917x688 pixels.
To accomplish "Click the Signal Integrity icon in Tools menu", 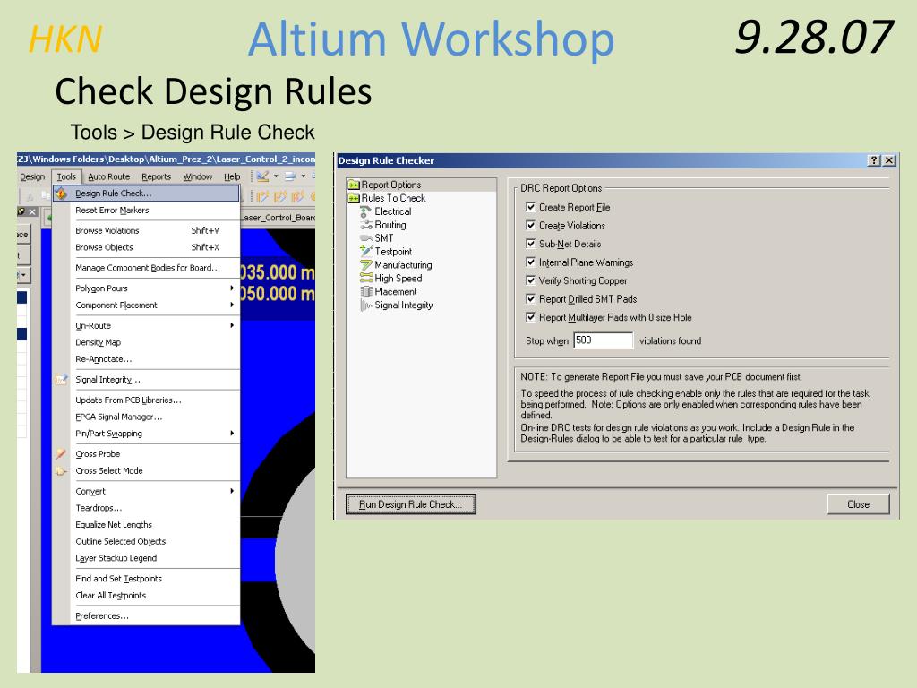I will pos(62,380).
